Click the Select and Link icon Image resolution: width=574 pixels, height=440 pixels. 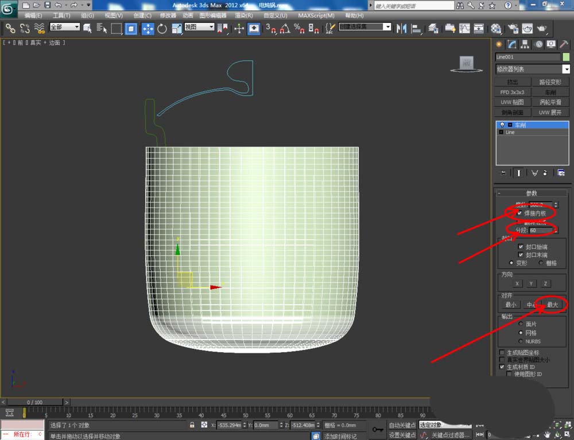point(10,28)
